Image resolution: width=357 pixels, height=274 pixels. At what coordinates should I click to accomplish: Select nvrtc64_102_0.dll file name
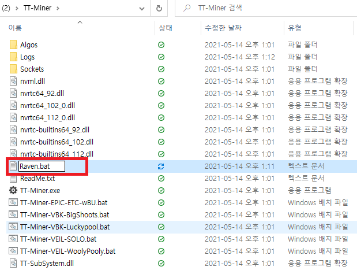click(x=47, y=105)
